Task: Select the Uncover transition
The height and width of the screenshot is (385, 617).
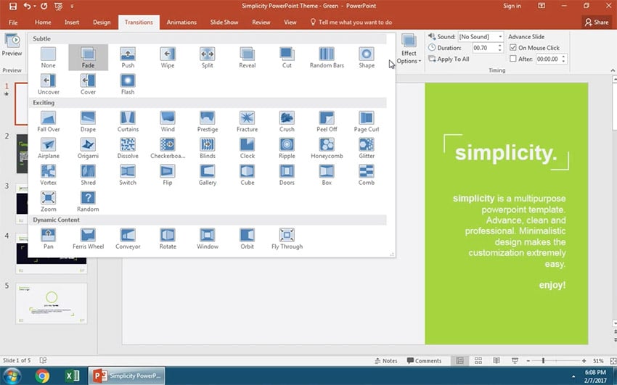Action: 49,84
